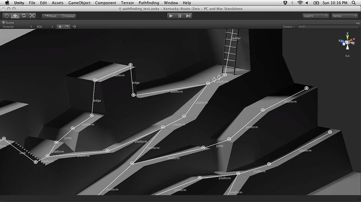Image resolution: width=361 pixels, height=202 pixels.
Task: Select the Move (translate) tool
Action: tap(15, 16)
